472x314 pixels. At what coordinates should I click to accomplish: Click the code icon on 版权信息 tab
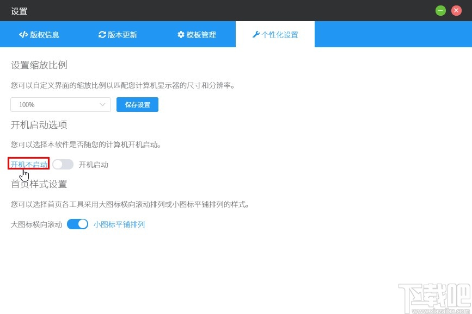23,34
